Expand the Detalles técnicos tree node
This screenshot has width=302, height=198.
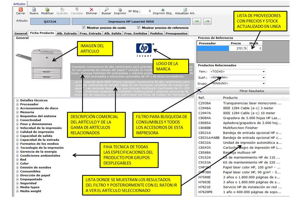[x=17, y=100]
